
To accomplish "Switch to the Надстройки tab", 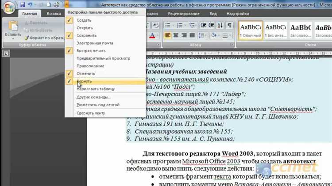I will [238, 14].
